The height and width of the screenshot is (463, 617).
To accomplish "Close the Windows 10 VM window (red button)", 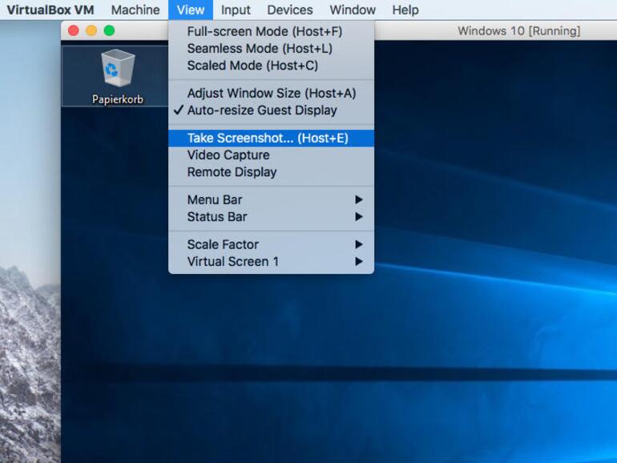I will [x=74, y=30].
